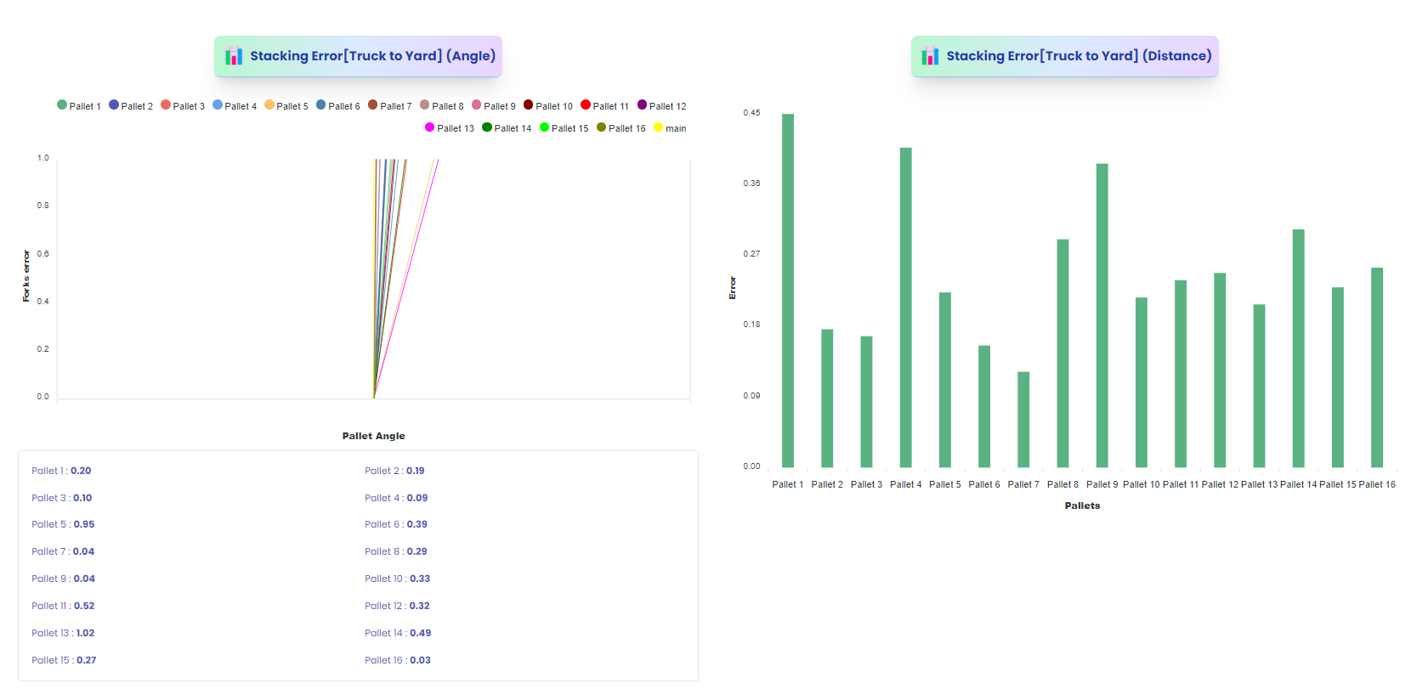Click the 'Pallets' axis title in Distance chart
Viewport: 1411px width, 689px height.
point(1083,505)
